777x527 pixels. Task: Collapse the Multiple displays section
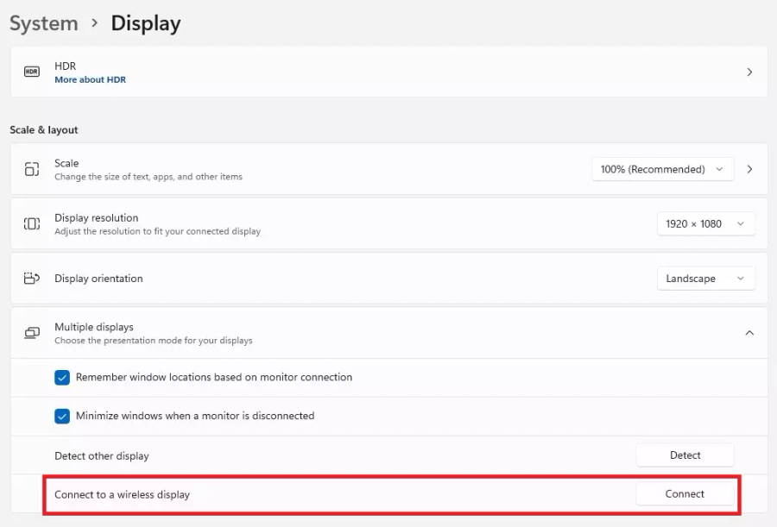pos(749,333)
